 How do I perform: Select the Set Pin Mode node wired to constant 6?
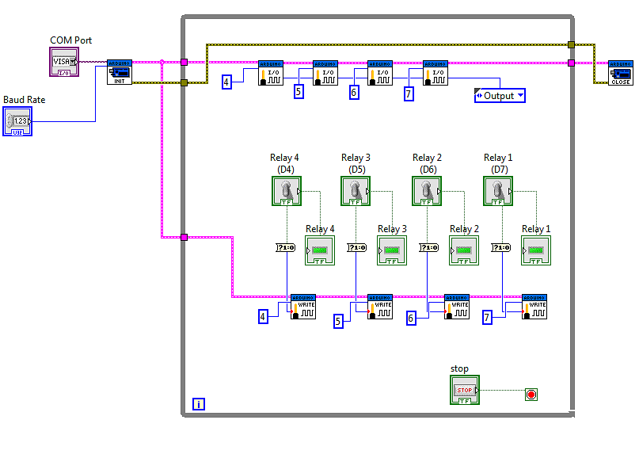pos(380,73)
